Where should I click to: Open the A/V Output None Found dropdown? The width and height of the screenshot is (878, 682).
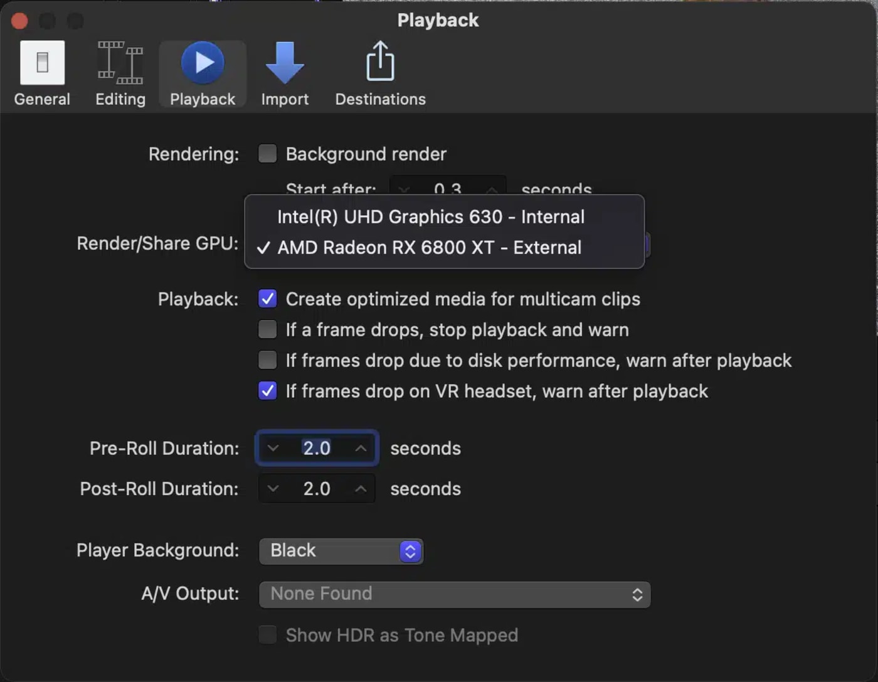[455, 594]
